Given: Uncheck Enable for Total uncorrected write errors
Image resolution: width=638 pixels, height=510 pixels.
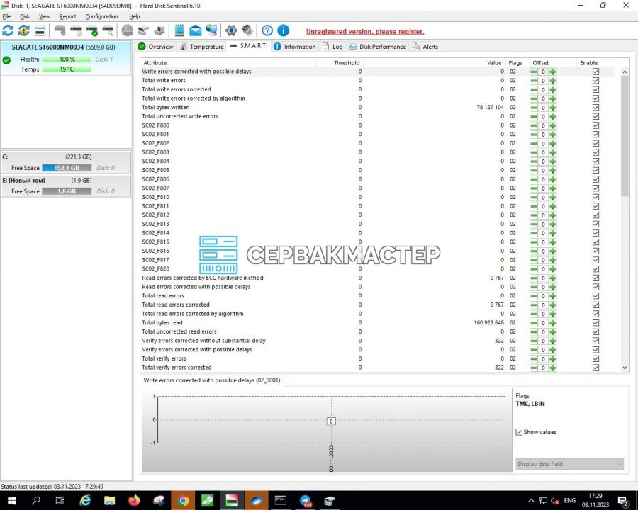Looking at the screenshot, I should pyautogui.click(x=595, y=116).
